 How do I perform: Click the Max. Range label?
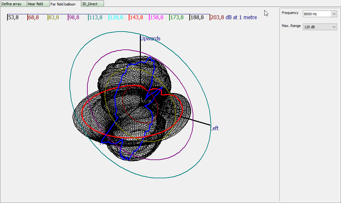[291, 26]
